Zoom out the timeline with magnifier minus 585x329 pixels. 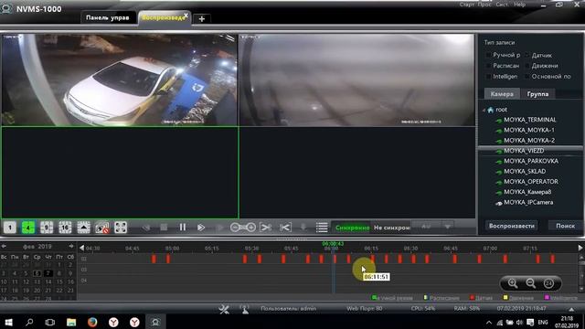(530, 283)
